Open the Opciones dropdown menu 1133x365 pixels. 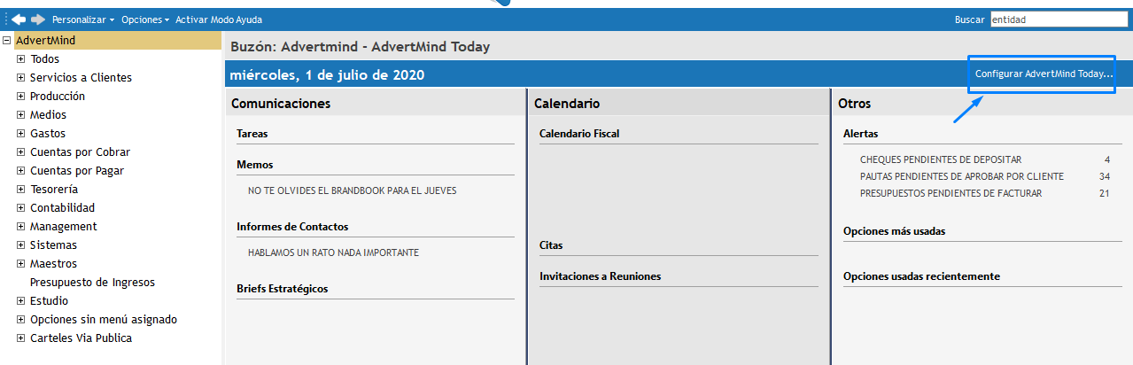pos(144,19)
